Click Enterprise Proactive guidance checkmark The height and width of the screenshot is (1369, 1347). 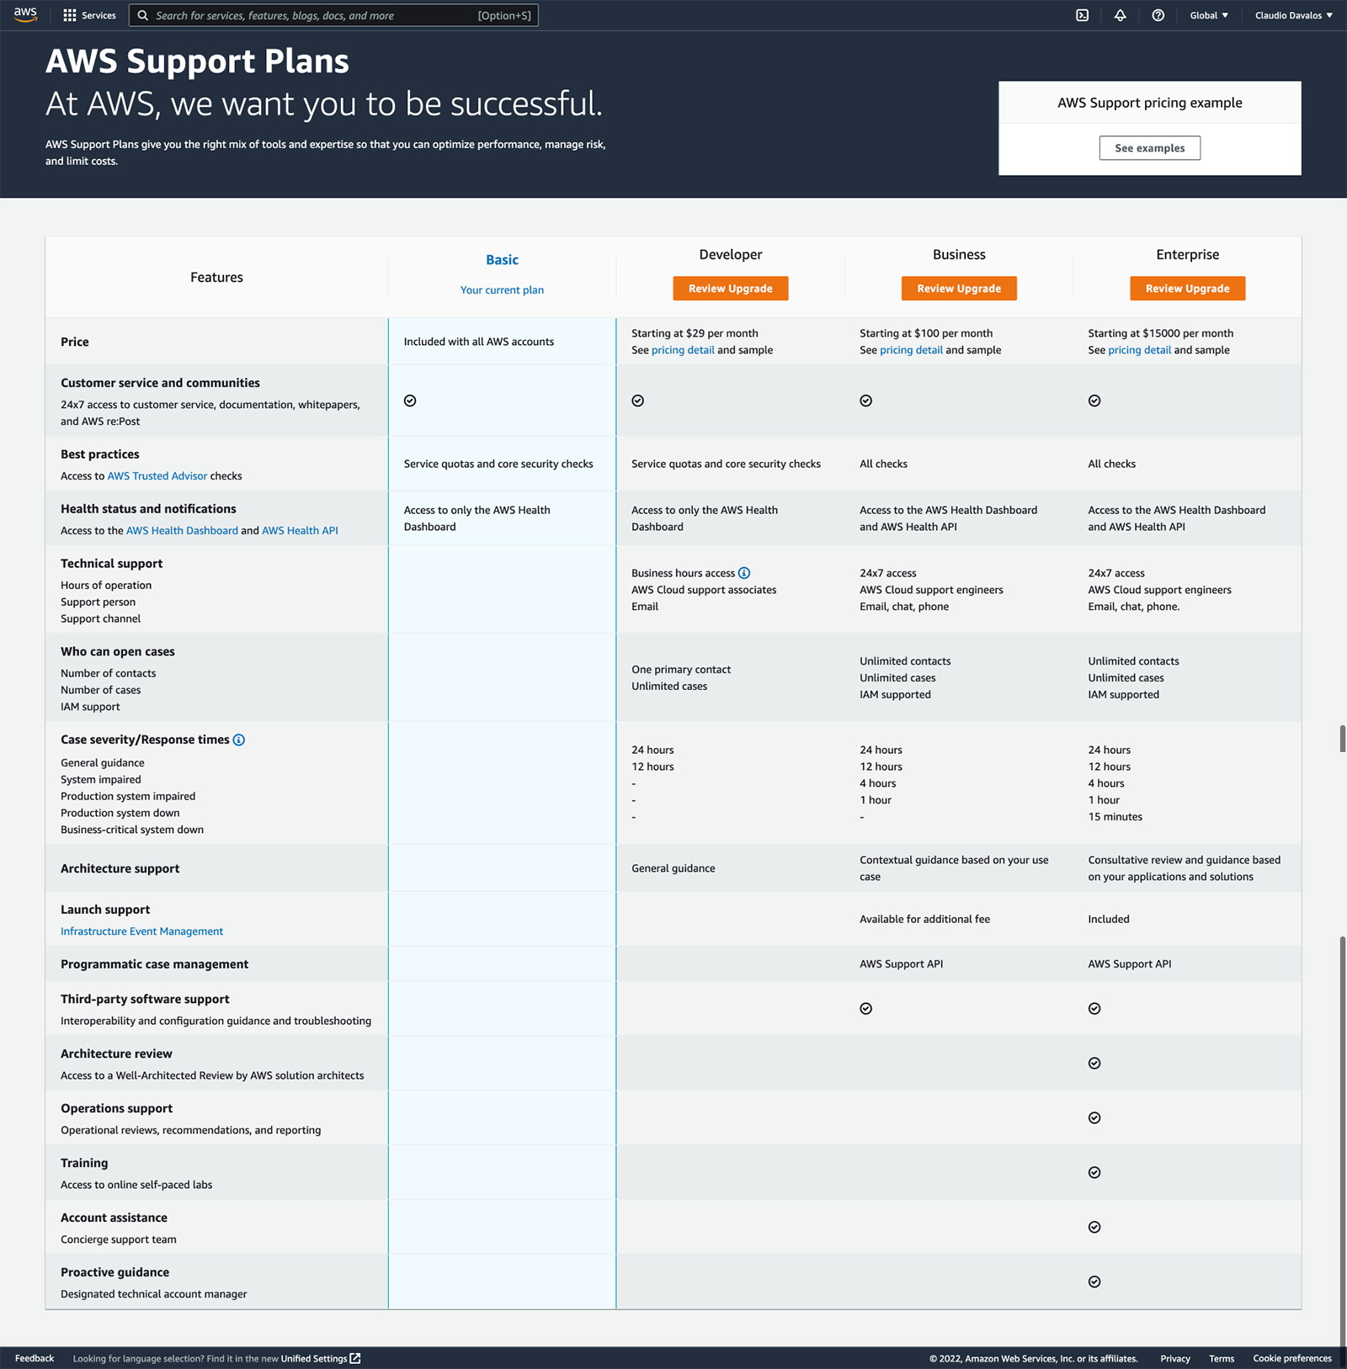pos(1094,1281)
